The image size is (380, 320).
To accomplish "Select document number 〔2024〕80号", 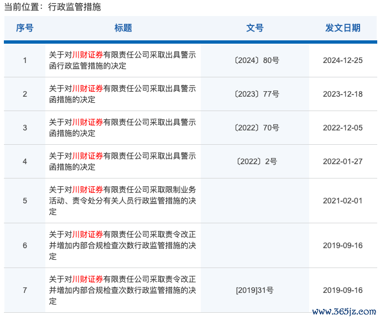I will point(257,60).
